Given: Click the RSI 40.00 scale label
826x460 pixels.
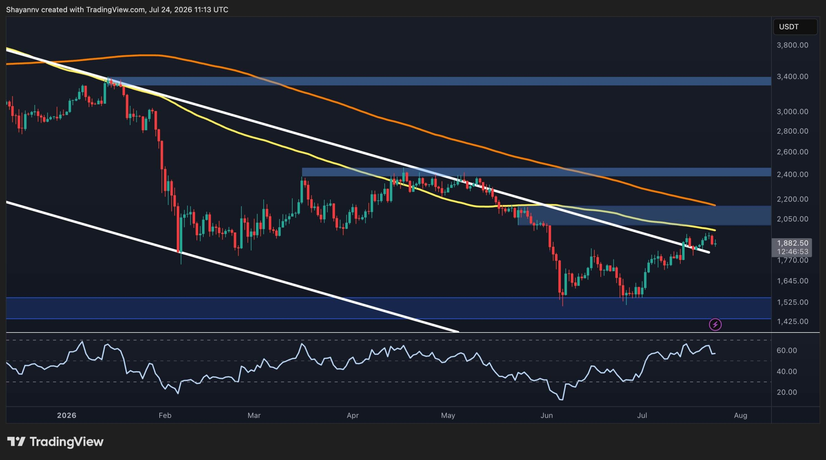Looking at the screenshot, I should (787, 372).
